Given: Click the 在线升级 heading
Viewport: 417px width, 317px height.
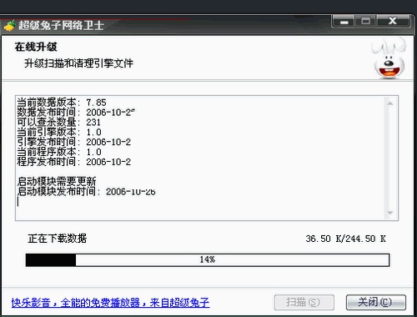Looking at the screenshot, I should [x=36, y=47].
